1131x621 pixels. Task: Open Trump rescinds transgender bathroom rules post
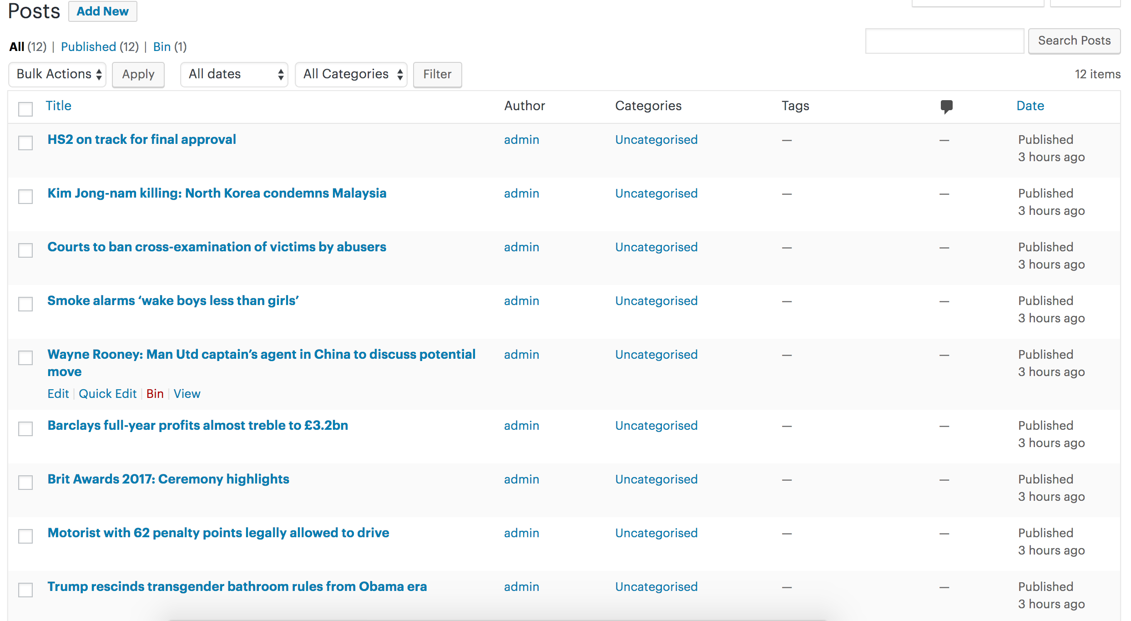[x=237, y=586]
